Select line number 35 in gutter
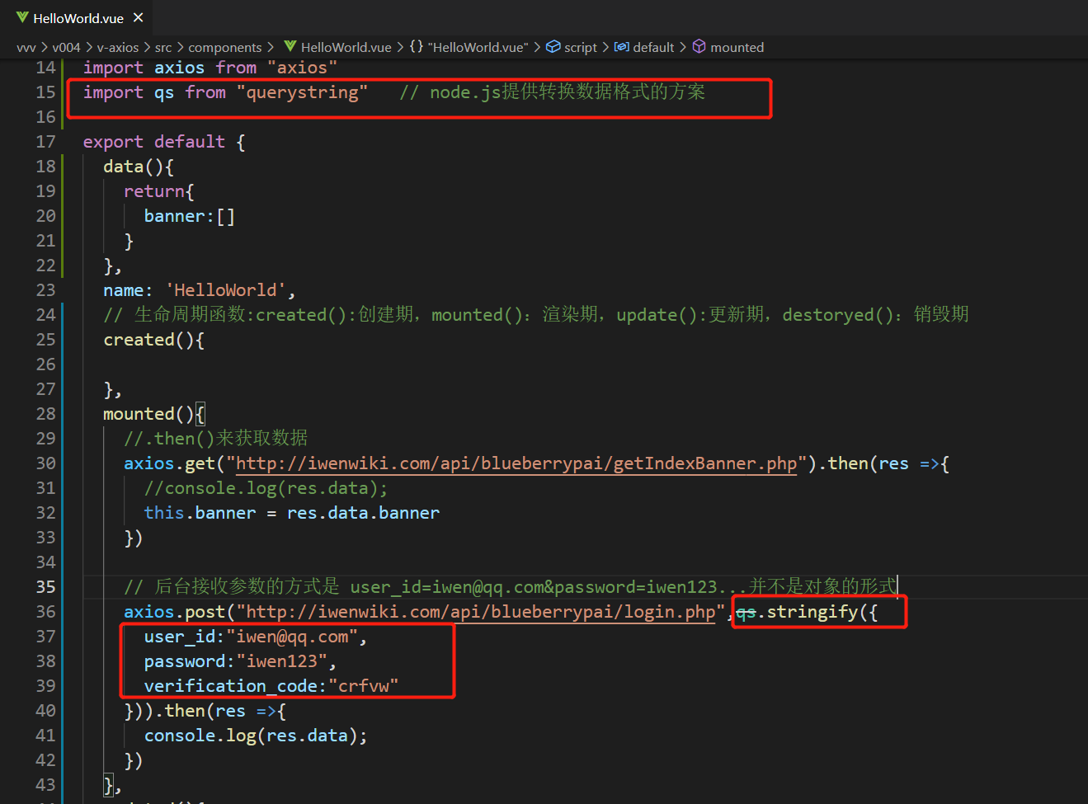Image resolution: width=1088 pixels, height=804 pixels. tap(45, 587)
